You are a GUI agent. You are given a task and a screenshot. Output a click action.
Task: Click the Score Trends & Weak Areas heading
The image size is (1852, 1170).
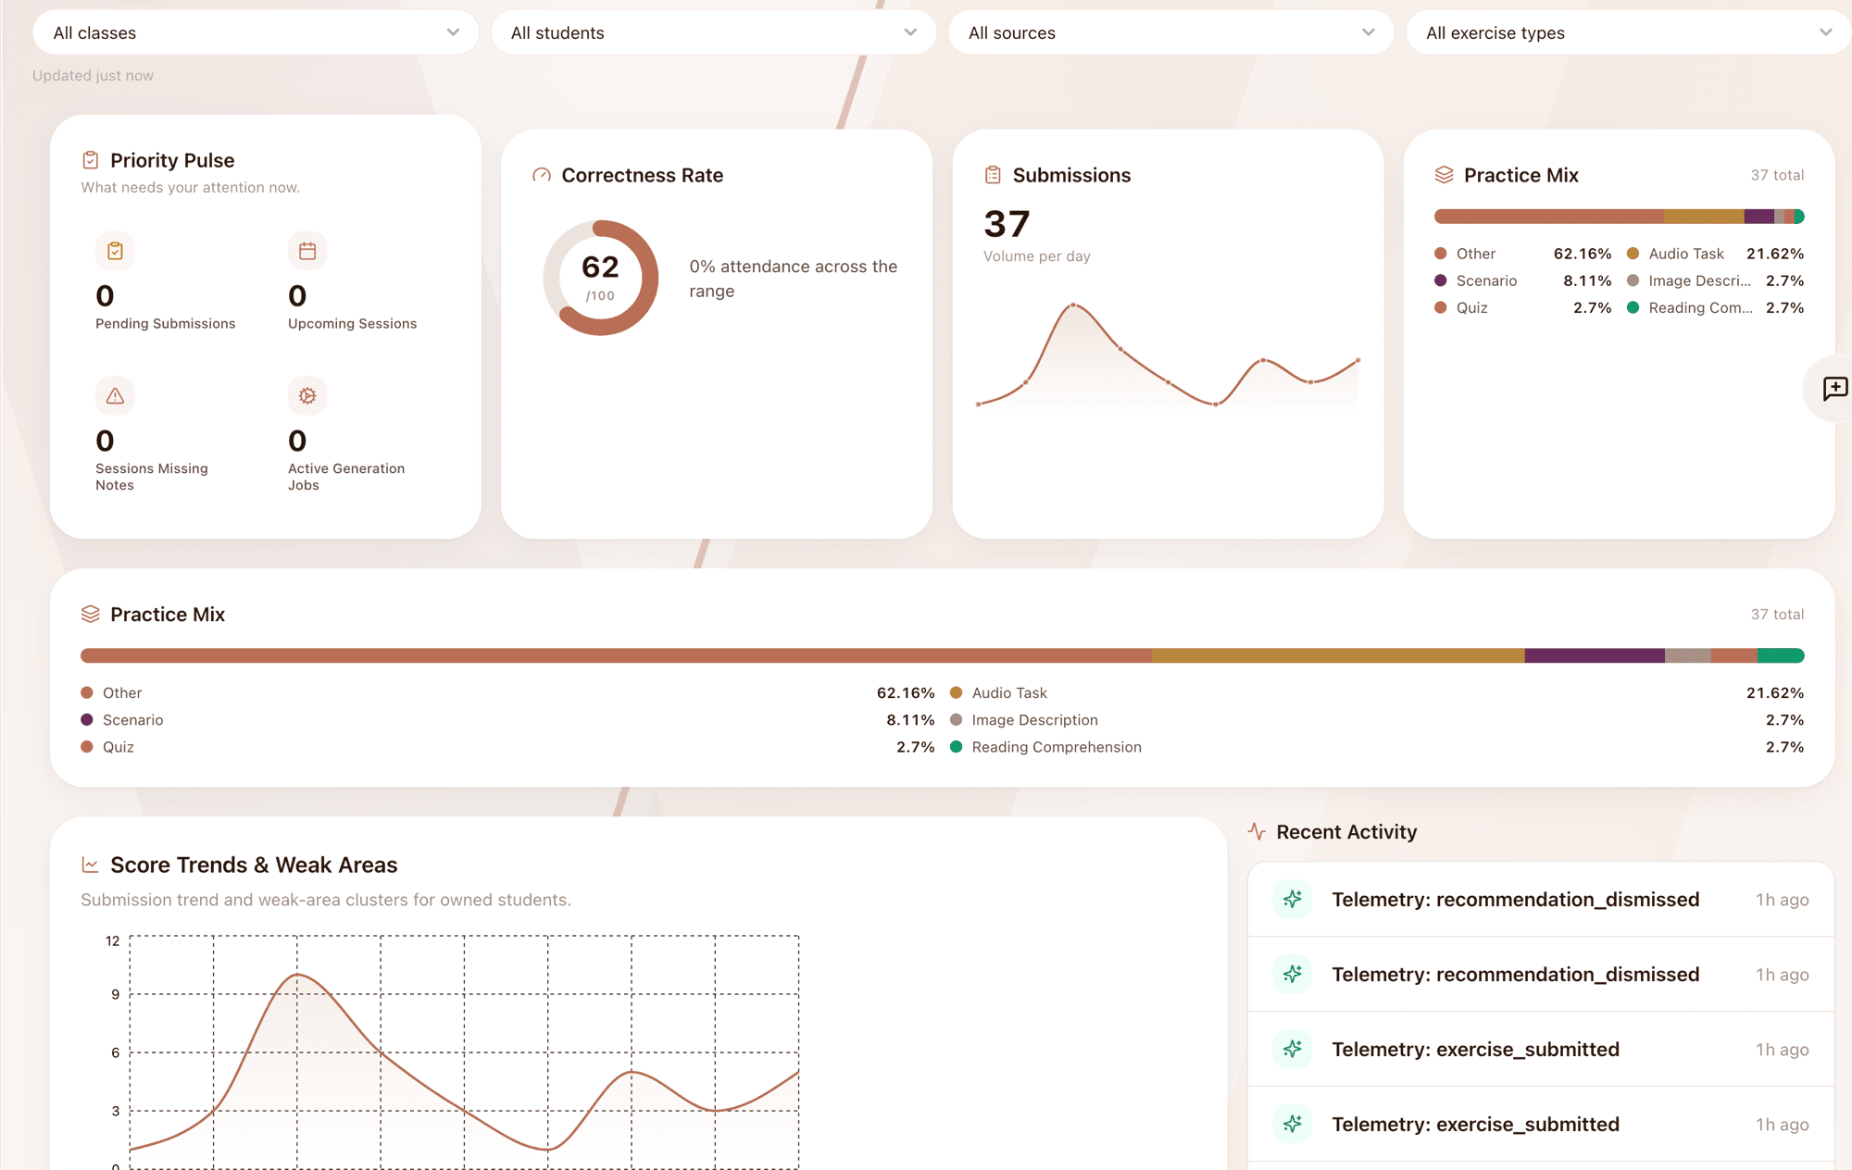(x=254, y=865)
